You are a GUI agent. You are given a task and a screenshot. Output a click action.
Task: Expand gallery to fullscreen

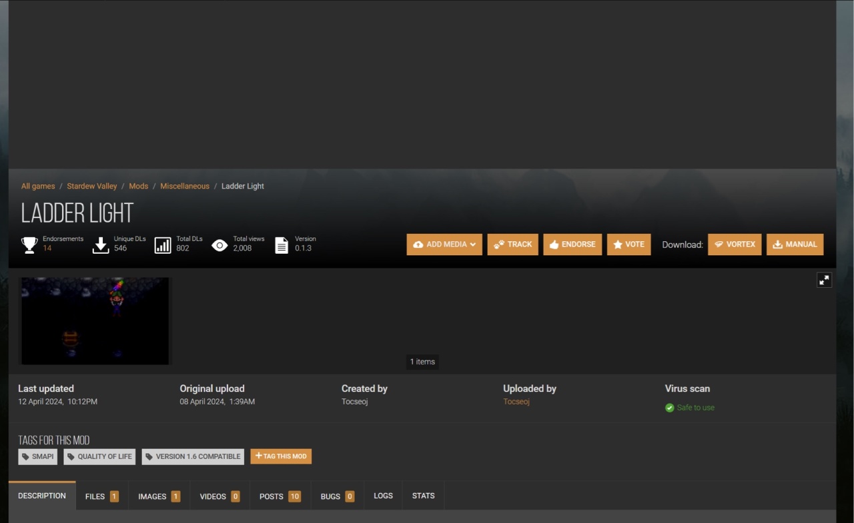825,280
